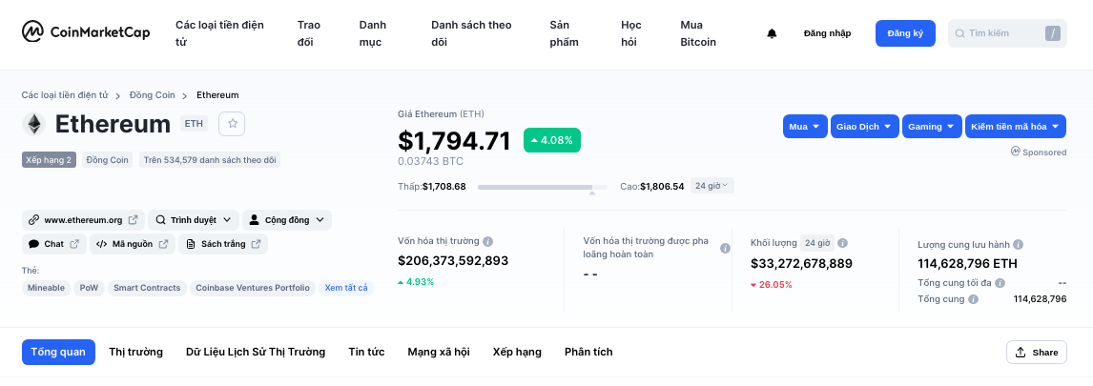Click info icon next to Tổng cung
The width and height of the screenshot is (1093, 386).
[973, 299]
